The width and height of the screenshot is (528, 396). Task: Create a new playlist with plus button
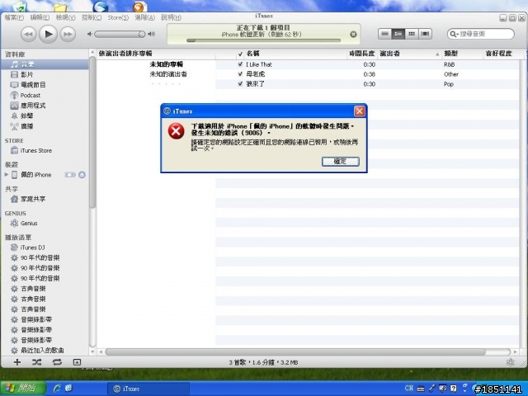click(17, 362)
